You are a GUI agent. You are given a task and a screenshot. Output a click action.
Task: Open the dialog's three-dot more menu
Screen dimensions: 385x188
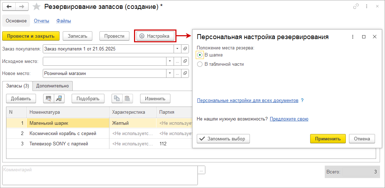click(353, 37)
